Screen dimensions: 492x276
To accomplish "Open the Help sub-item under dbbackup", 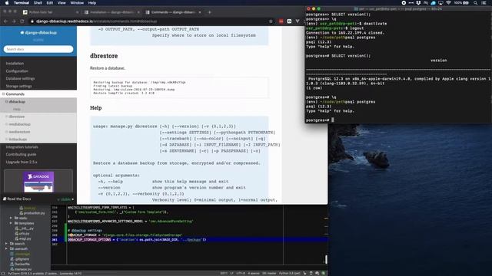I will point(17,109).
